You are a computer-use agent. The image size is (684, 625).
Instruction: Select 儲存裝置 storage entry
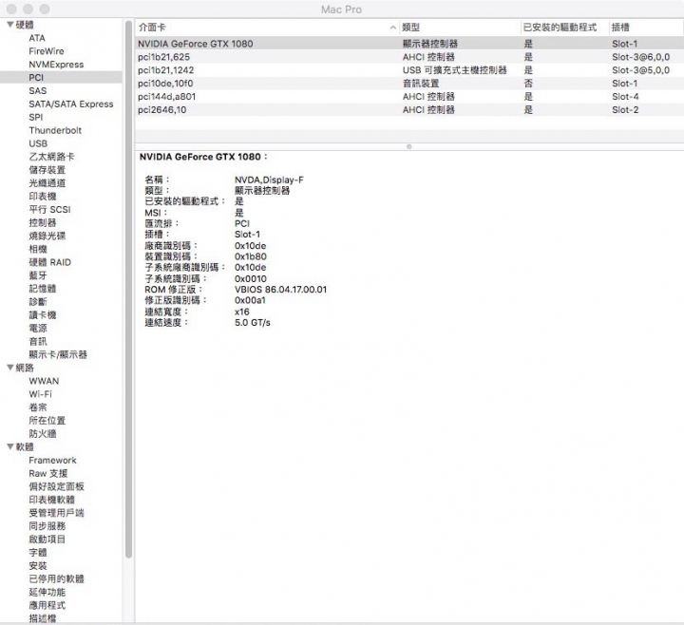pos(47,170)
